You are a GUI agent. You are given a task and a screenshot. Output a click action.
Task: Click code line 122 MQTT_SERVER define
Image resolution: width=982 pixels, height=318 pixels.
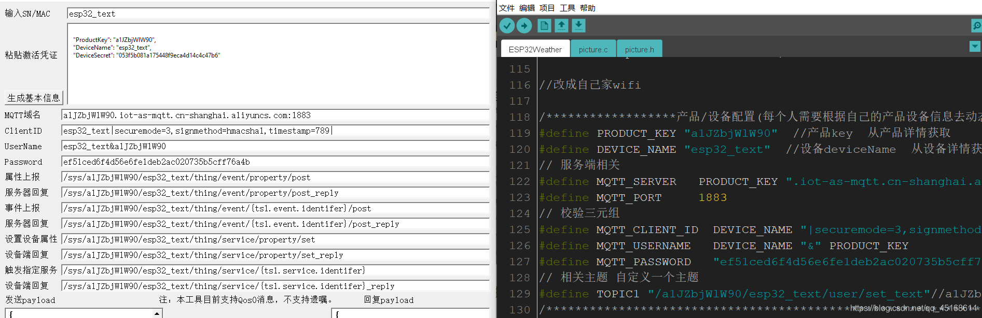pyautogui.click(x=760, y=181)
